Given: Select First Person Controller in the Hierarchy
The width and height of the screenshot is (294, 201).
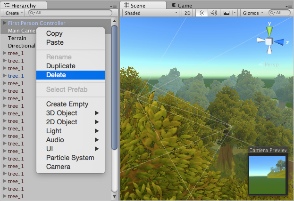Looking at the screenshot, I should pyautogui.click(x=37, y=23).
